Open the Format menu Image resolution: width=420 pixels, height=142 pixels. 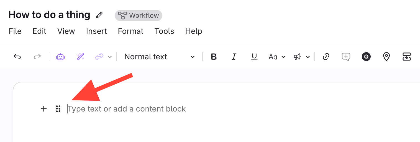click(130, 31)
